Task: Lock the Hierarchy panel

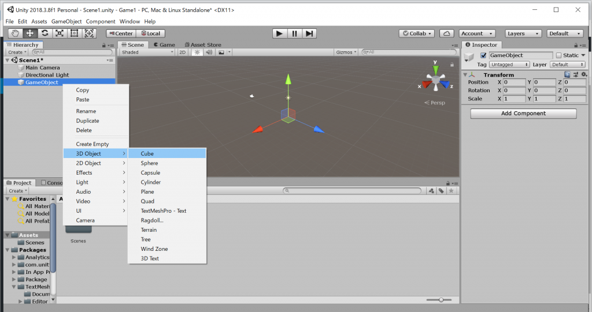Action: tap(103, 45)
